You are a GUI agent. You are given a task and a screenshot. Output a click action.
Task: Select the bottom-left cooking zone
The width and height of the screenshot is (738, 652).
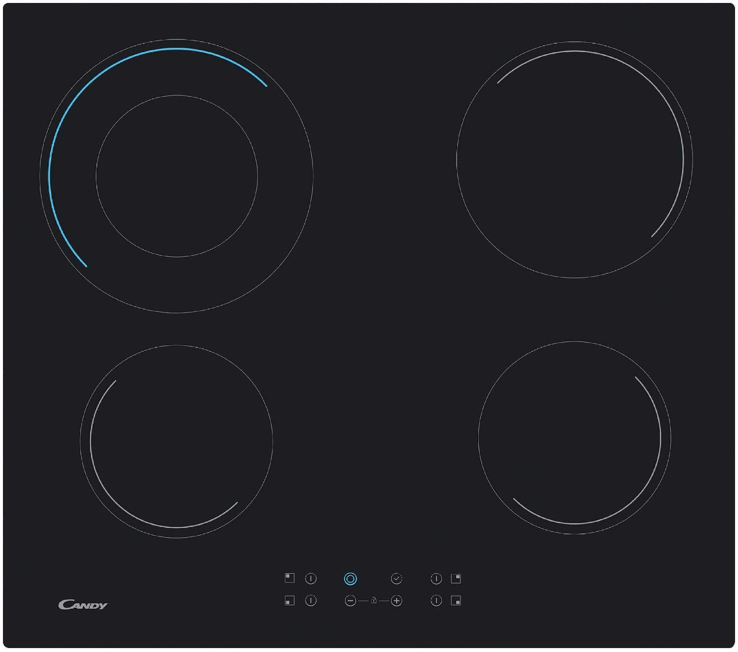(177, 441)
